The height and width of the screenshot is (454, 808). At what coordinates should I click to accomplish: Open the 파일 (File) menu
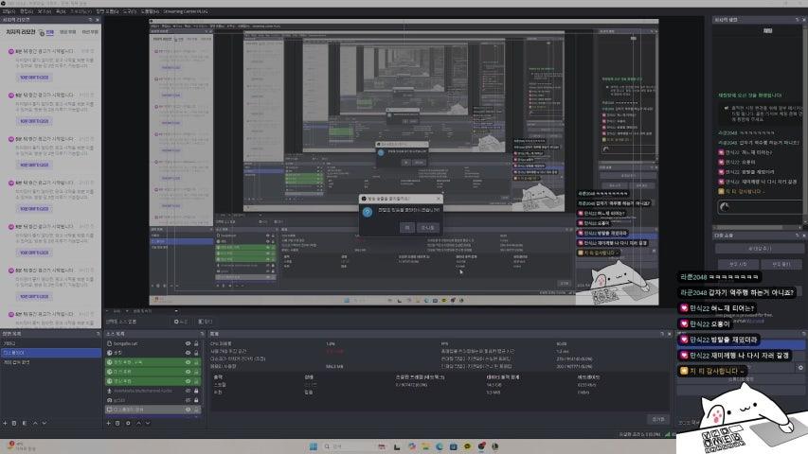[8, 11]
